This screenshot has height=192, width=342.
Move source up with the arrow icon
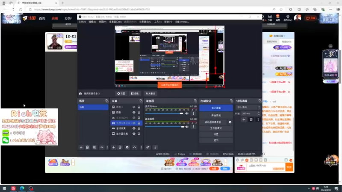tap(134, 147)
